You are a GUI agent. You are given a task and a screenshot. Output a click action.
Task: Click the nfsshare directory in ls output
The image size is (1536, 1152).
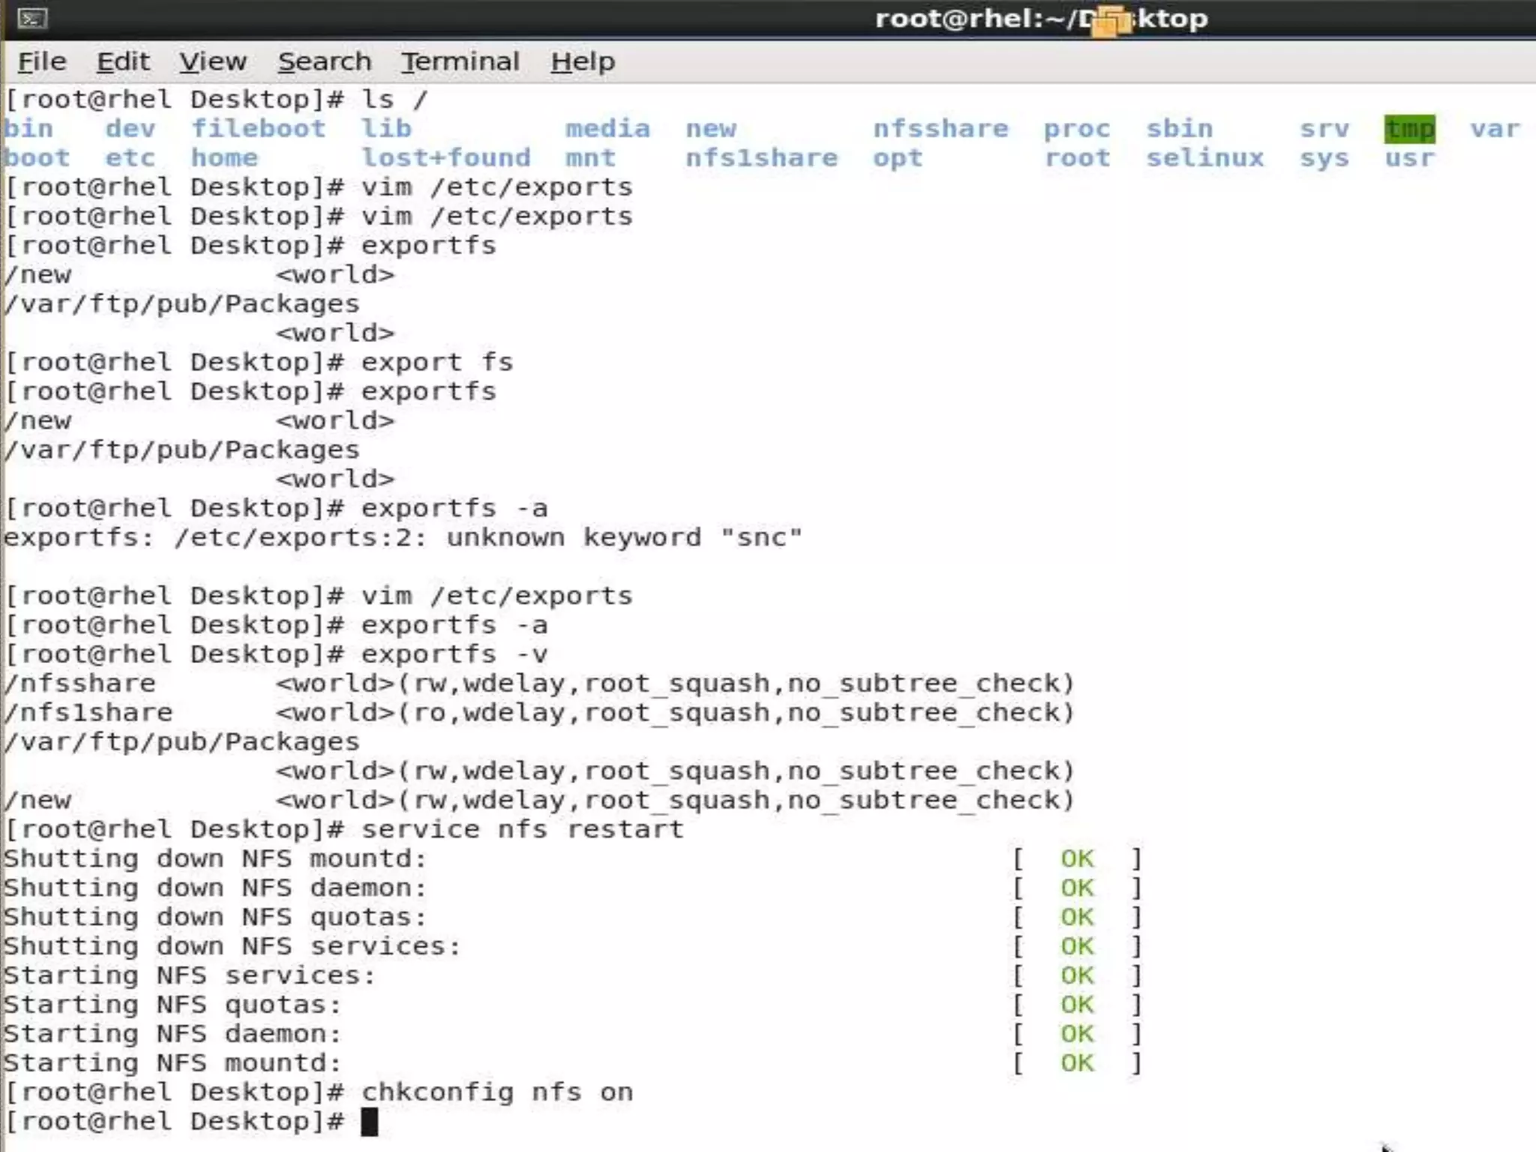(x=940, y=129)
